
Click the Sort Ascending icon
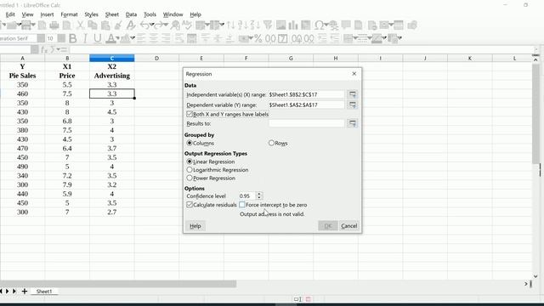[243, 25]
